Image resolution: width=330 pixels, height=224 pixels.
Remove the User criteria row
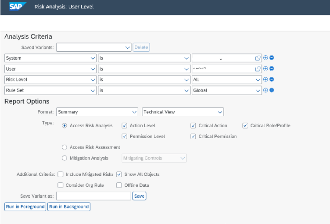click(x=272, y=68)
